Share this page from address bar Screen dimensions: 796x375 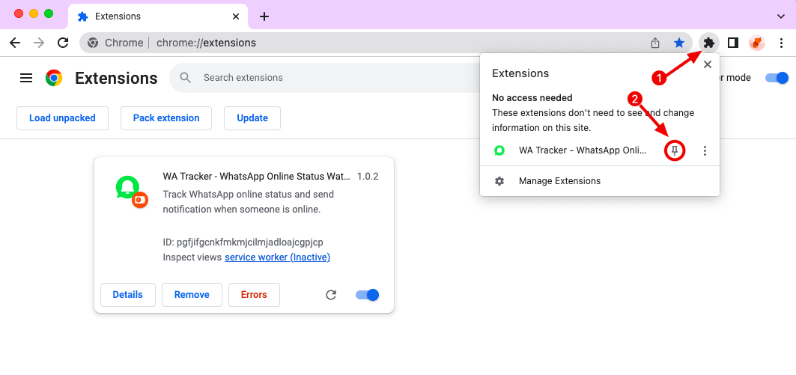pyautogui.click(x=655, y=43)
